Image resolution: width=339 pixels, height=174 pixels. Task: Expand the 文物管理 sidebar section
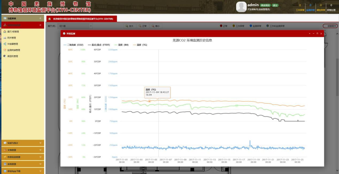point(22,150)
